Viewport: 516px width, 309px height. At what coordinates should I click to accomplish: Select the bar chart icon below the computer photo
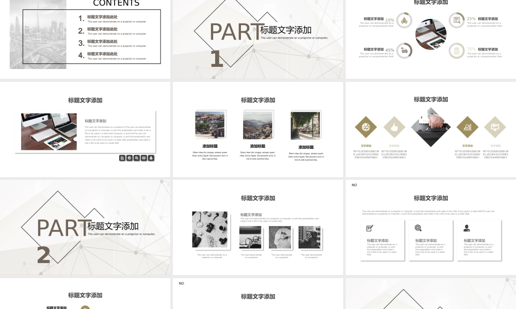[122, 157]
